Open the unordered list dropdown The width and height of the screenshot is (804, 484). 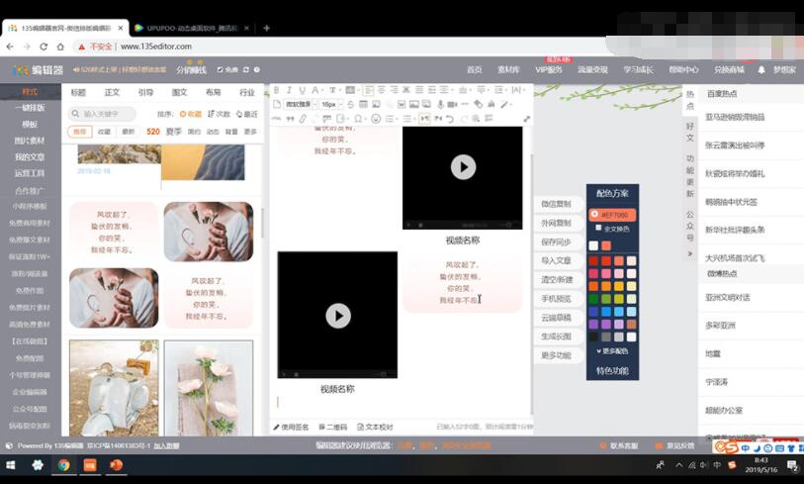click(415, 119)
